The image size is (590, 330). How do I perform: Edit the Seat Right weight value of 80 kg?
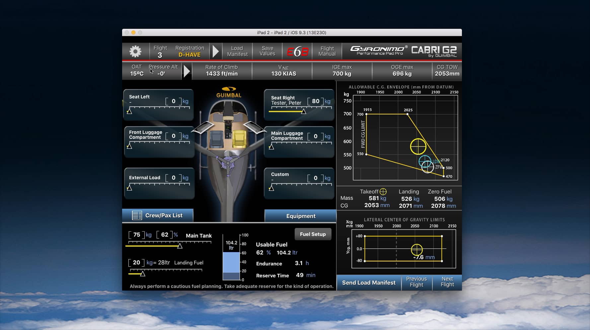[x=315, y=101]
